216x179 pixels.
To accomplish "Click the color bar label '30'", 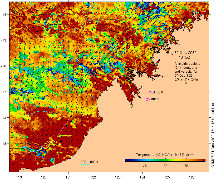I will click(x=186, y=166).
